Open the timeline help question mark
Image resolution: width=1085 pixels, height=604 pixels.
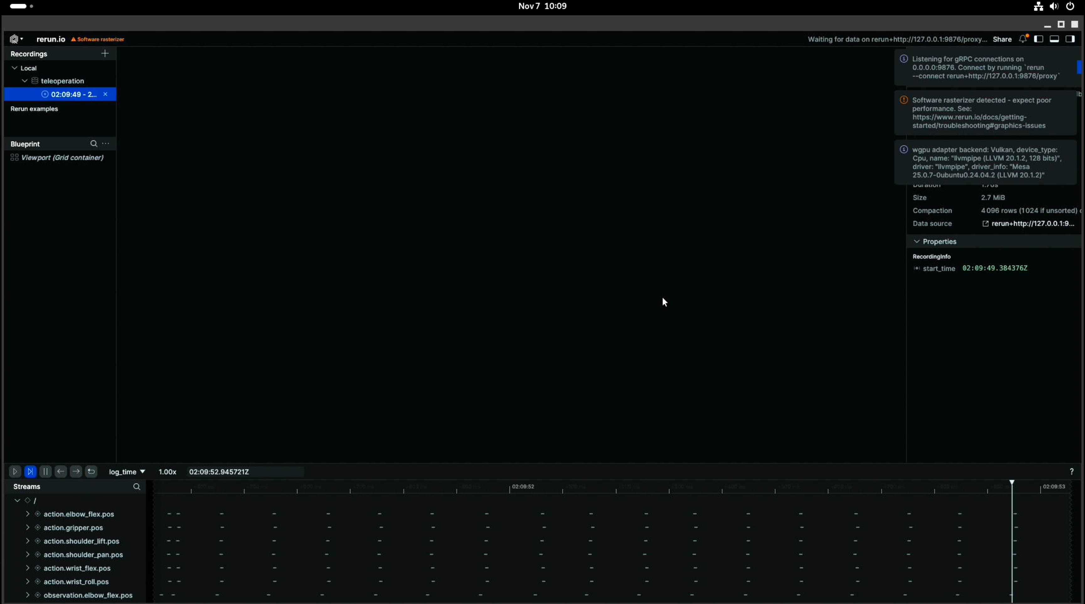pos(1072,471)
